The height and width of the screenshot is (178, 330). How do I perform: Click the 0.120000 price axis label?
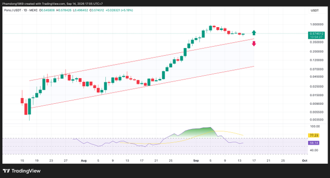coord(316,60)
